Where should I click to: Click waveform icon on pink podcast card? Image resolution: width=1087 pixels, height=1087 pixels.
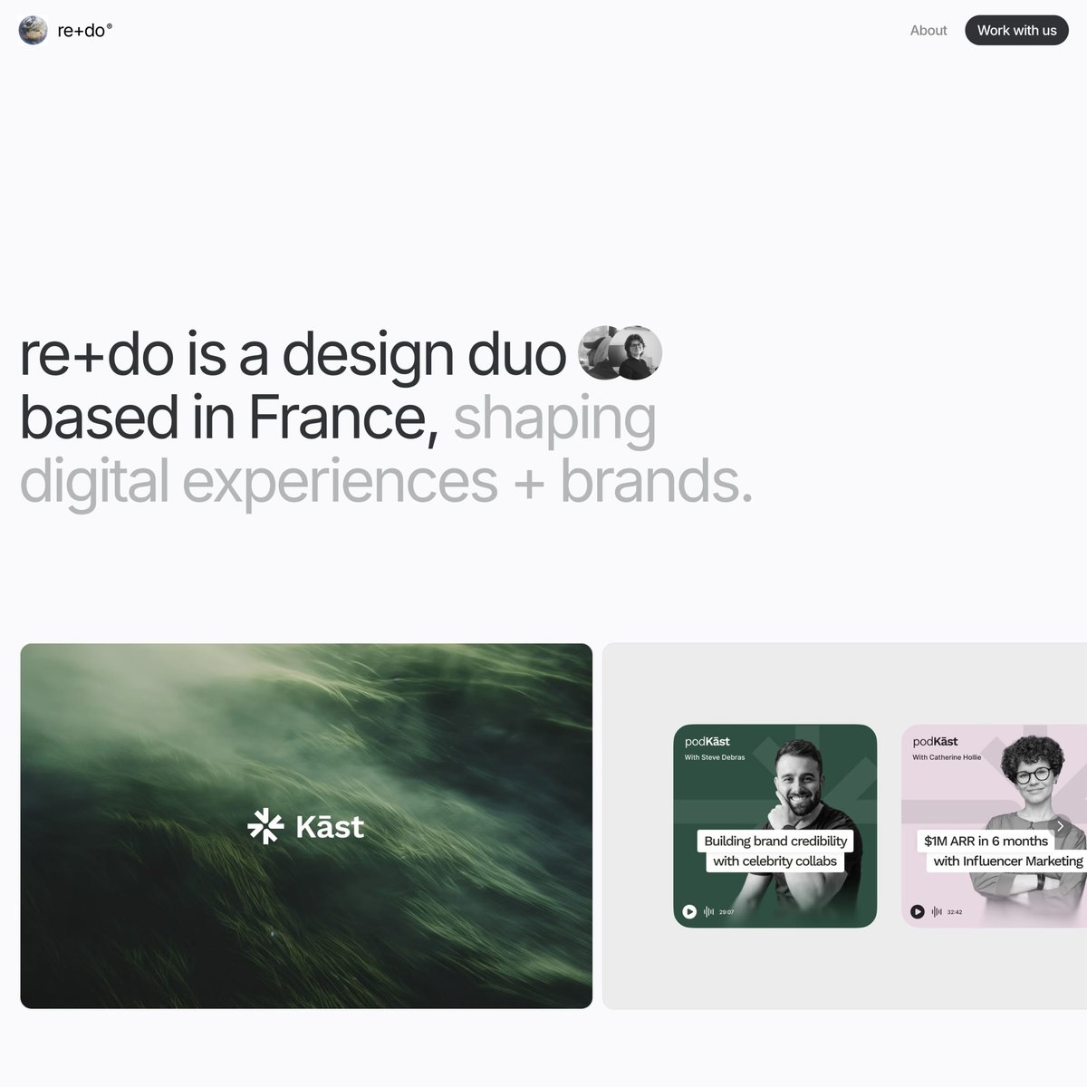(937, 912)
